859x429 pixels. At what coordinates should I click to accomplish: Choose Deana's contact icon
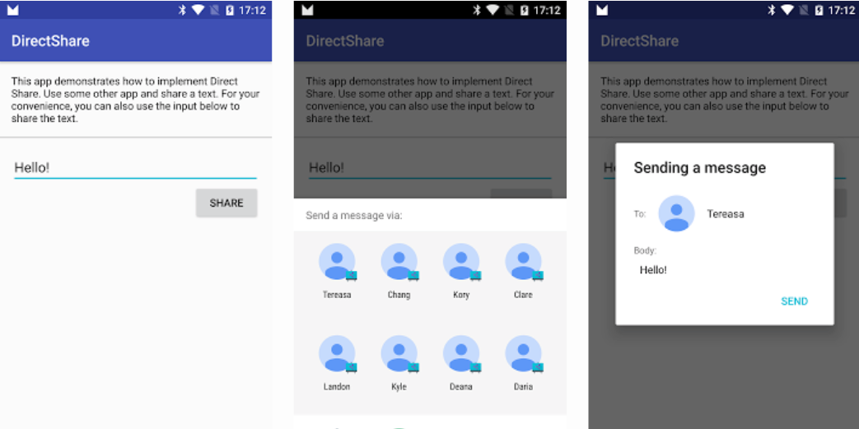tap(461, 354)
